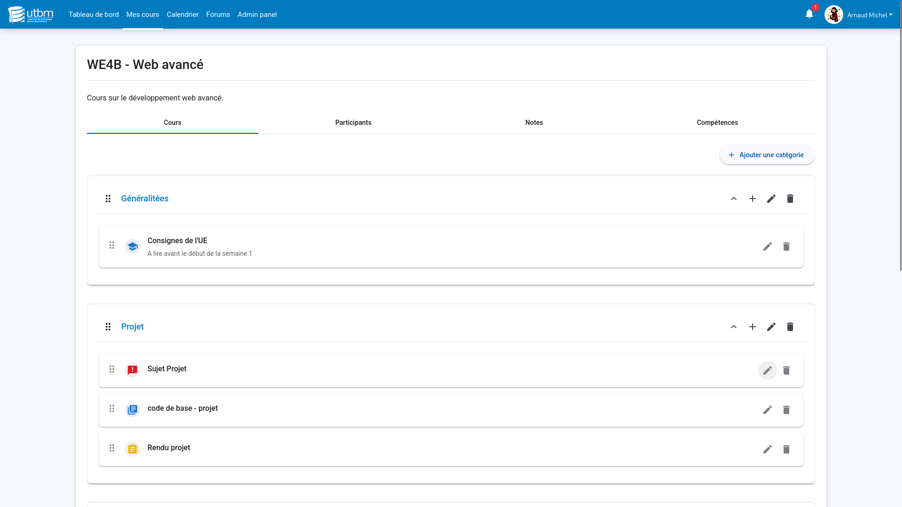Image resolution: width=902 pixels, height=507 pixels.
Task: Edit the Consignes de l'UE item
Action: click(768, 246)
